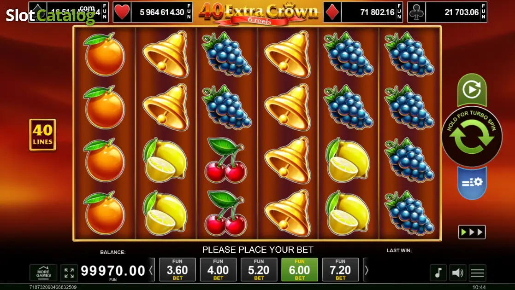Choose the 4.00 bet option
This screenshot has width=515, height=290.
(218, 270)
